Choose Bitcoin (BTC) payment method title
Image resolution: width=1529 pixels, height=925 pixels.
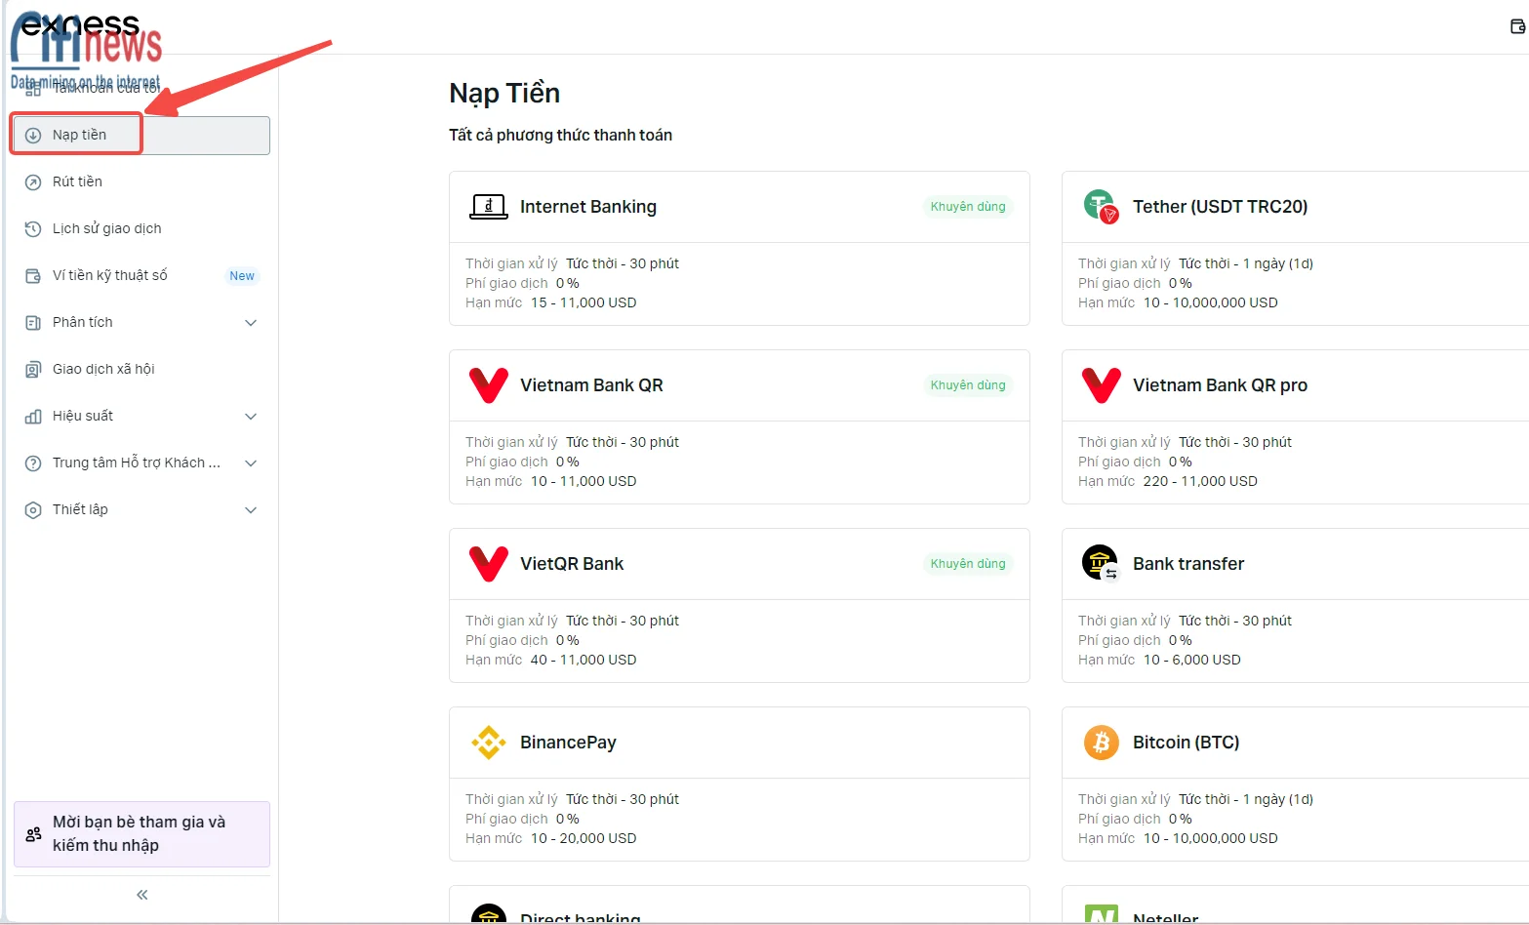point(1186,743)
